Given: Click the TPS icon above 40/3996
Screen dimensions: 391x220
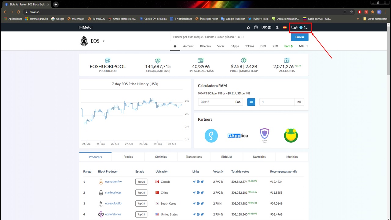Looking at the screenshot, I should click(x=200, y=61).
